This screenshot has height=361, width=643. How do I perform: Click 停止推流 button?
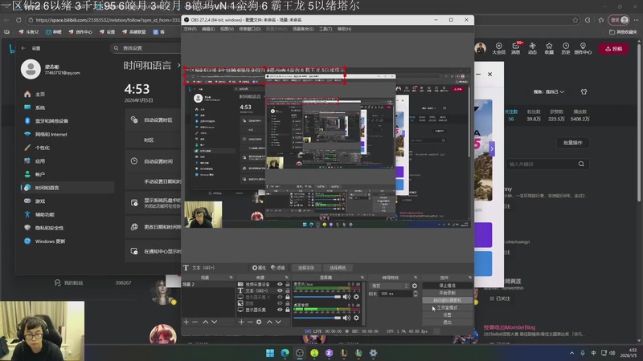[447, 285]
